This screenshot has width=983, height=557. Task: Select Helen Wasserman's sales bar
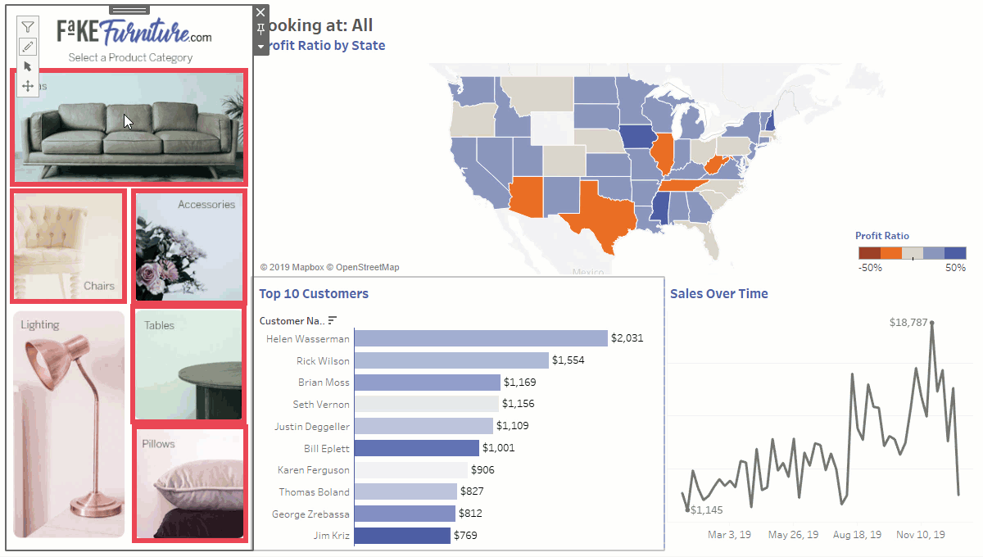[x=481, y=339]
